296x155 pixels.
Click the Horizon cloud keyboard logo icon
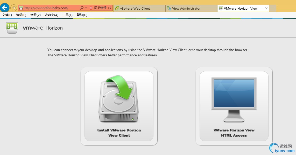click(x=12, y=28)
